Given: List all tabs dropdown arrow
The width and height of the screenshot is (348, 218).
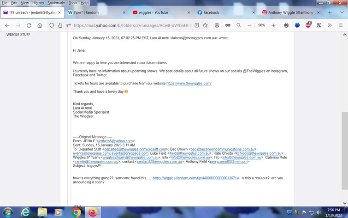Looking at the screenshot, I should click(342, 12).
